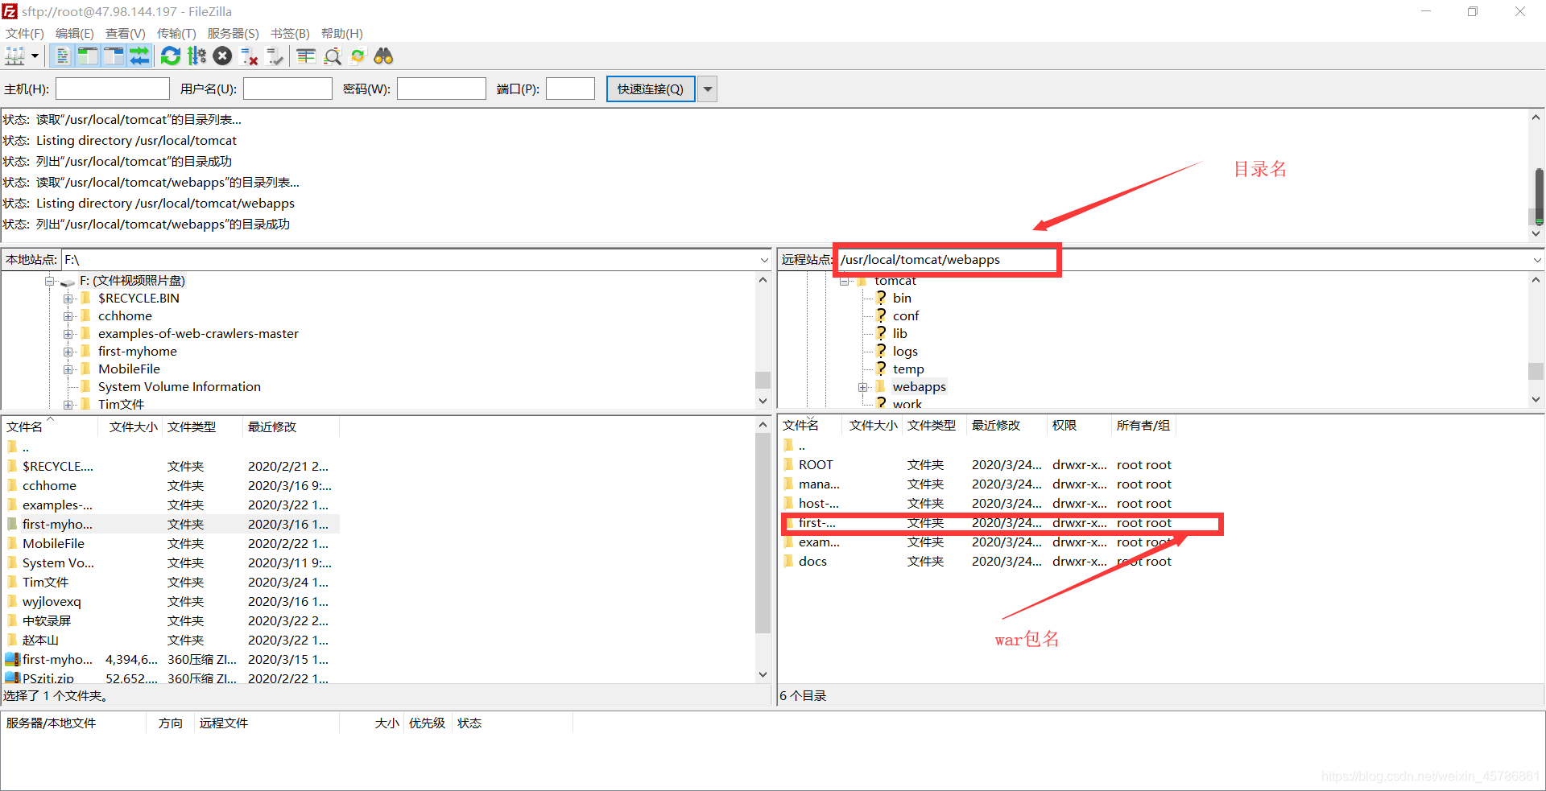Select the first-myho... zip archive file
This screenshot has height=791, width=1546.
pyautogui.click(x=172, y=660)
